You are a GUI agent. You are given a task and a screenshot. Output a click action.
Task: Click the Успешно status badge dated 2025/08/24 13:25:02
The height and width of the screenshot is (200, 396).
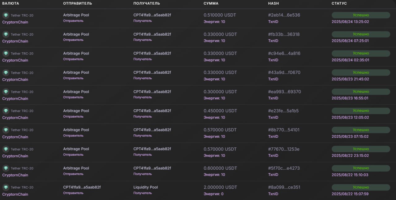[x=361, y=15]
